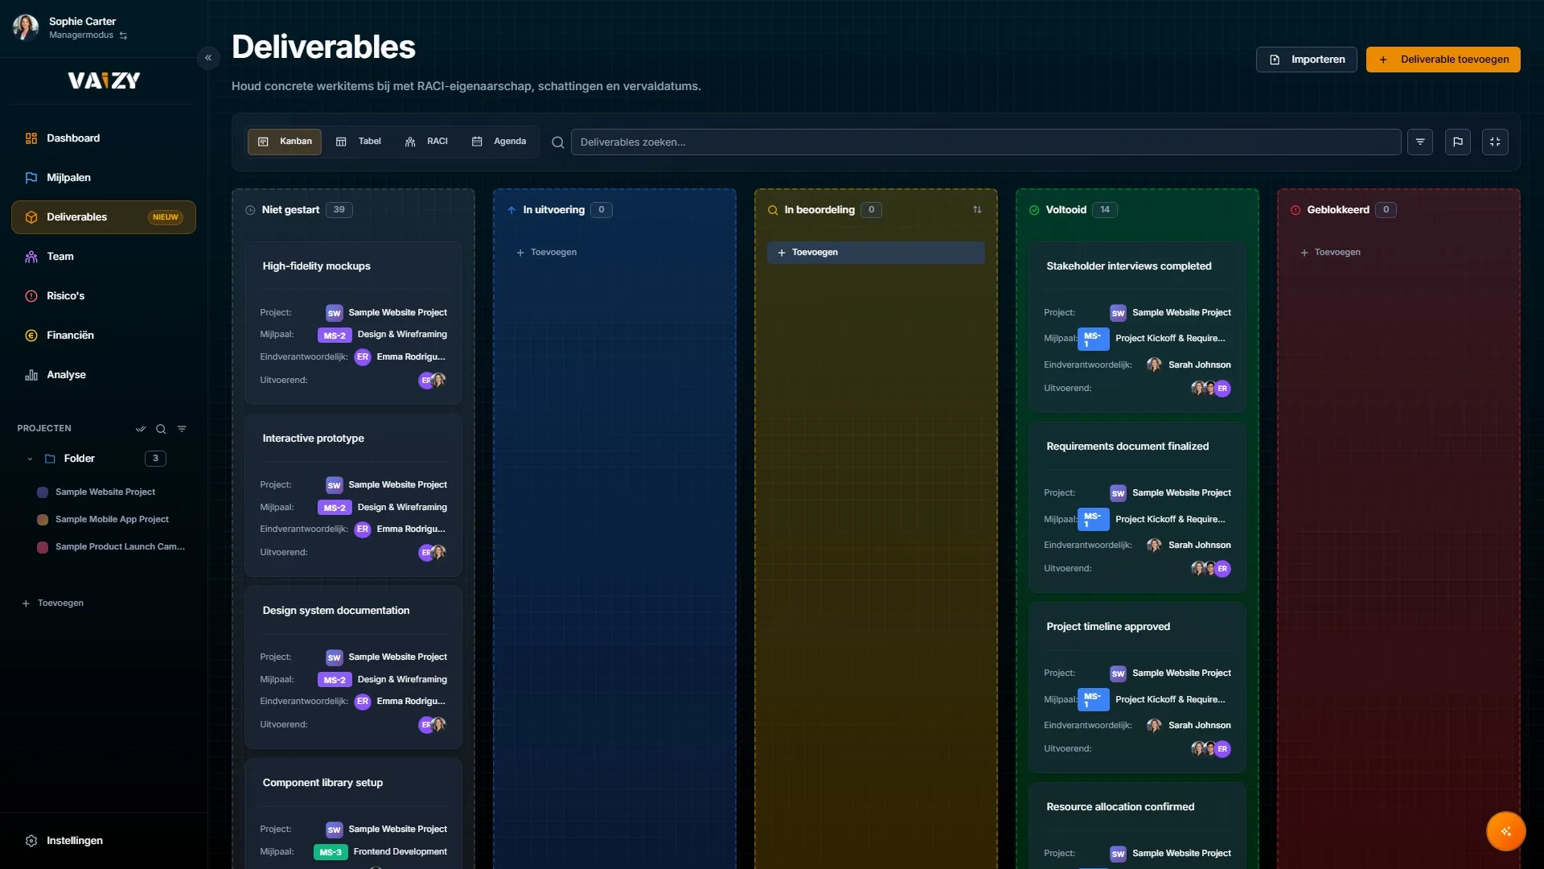Switch to the RACI view
Image resolution: width=1544 pixels, height=869 pixels.
[x=426, y=142]
